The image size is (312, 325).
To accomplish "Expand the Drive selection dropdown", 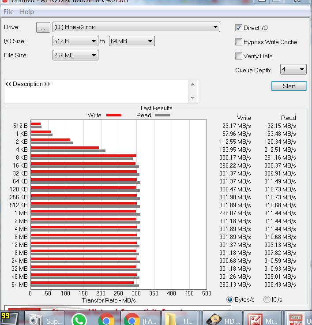I will coord(136,27).
